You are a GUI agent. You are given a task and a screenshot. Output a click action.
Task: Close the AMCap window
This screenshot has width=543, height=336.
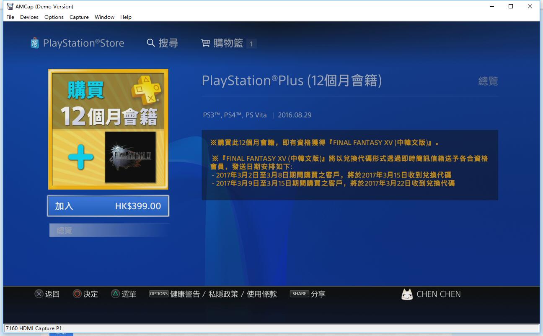[530, 6]
